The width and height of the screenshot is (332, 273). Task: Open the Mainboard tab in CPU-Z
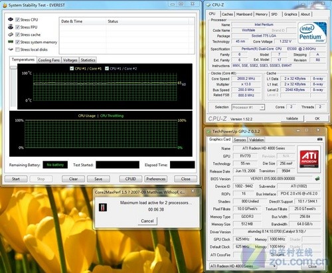[244, 14]
